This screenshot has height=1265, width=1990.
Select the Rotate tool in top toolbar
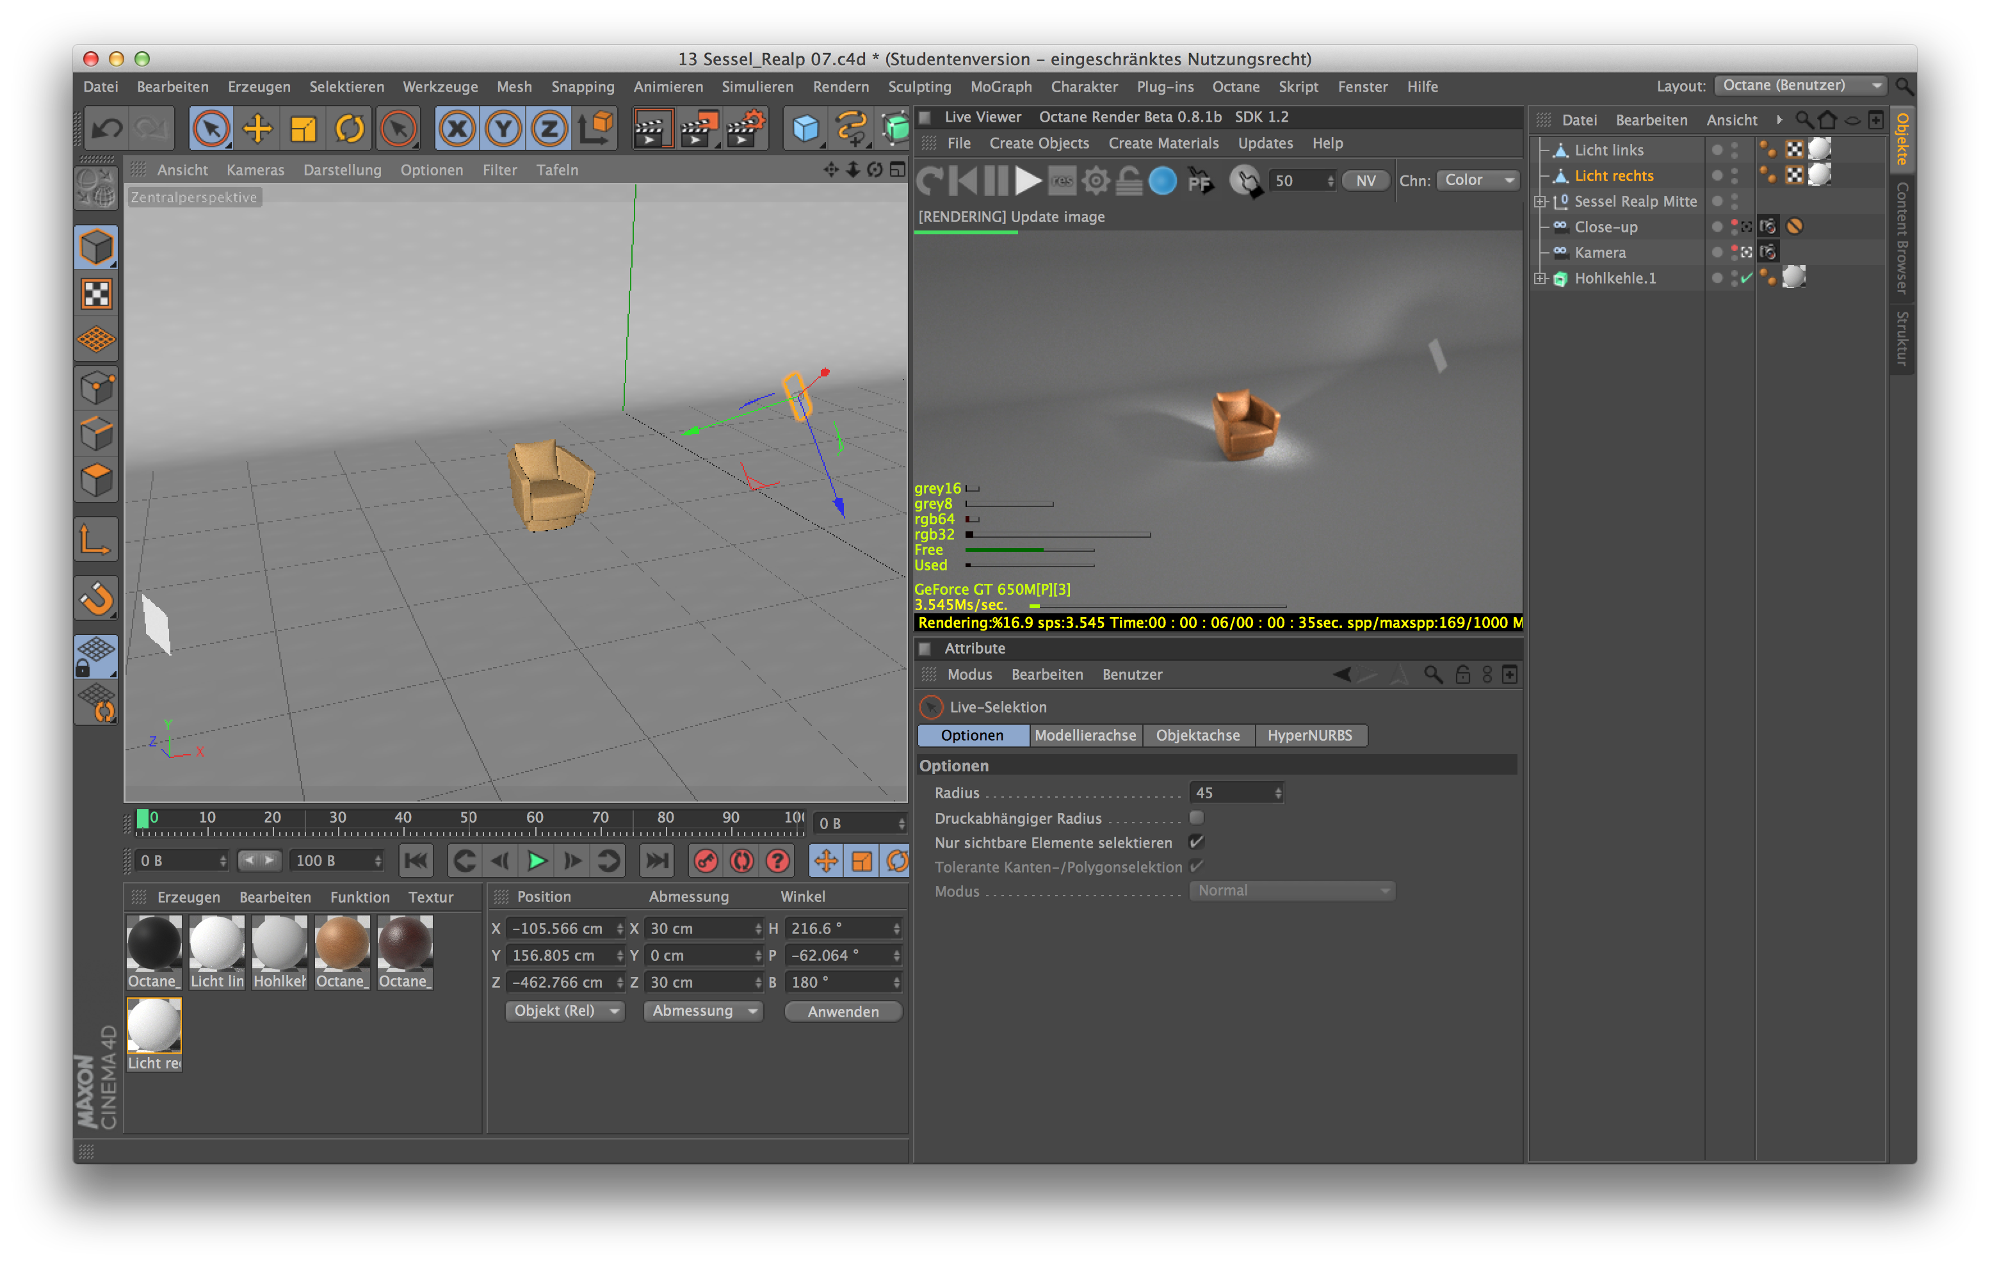pyautogui.click(x=350, y=129)
